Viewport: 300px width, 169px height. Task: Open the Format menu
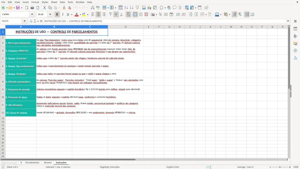(x=35, y=2)
